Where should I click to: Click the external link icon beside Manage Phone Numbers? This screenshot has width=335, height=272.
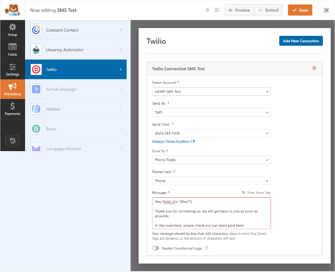point(193,141)
